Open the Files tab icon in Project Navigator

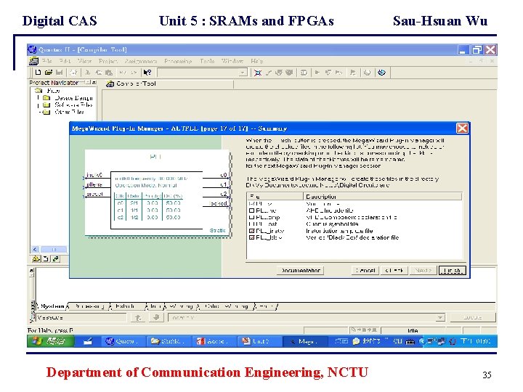[x=46, y=258]
